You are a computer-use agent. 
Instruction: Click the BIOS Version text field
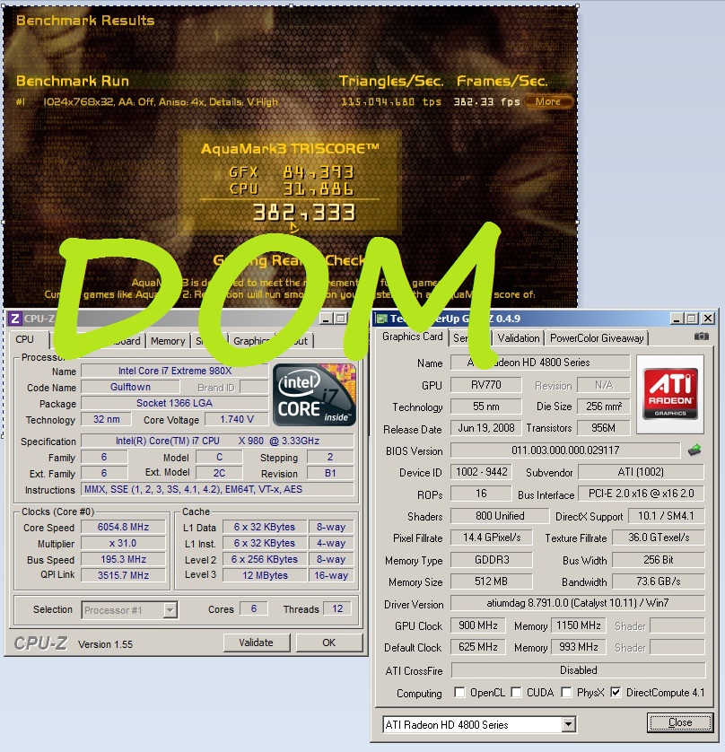click(564, 450)
